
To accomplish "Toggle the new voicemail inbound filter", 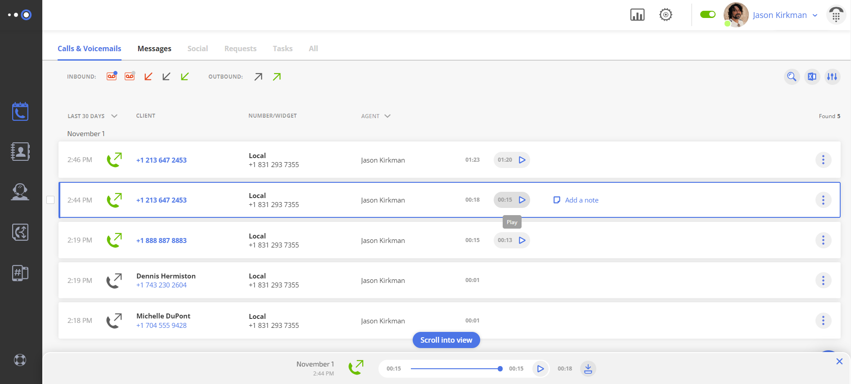I will click(112, 76).
